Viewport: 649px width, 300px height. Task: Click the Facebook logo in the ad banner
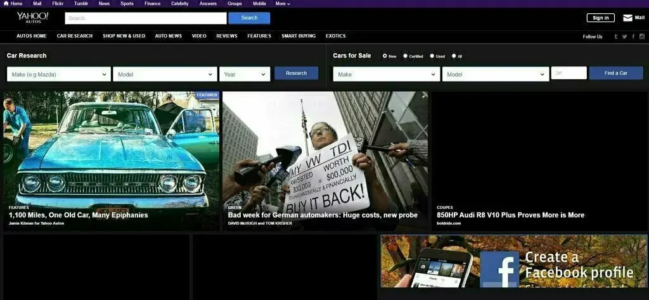point(499,269)
